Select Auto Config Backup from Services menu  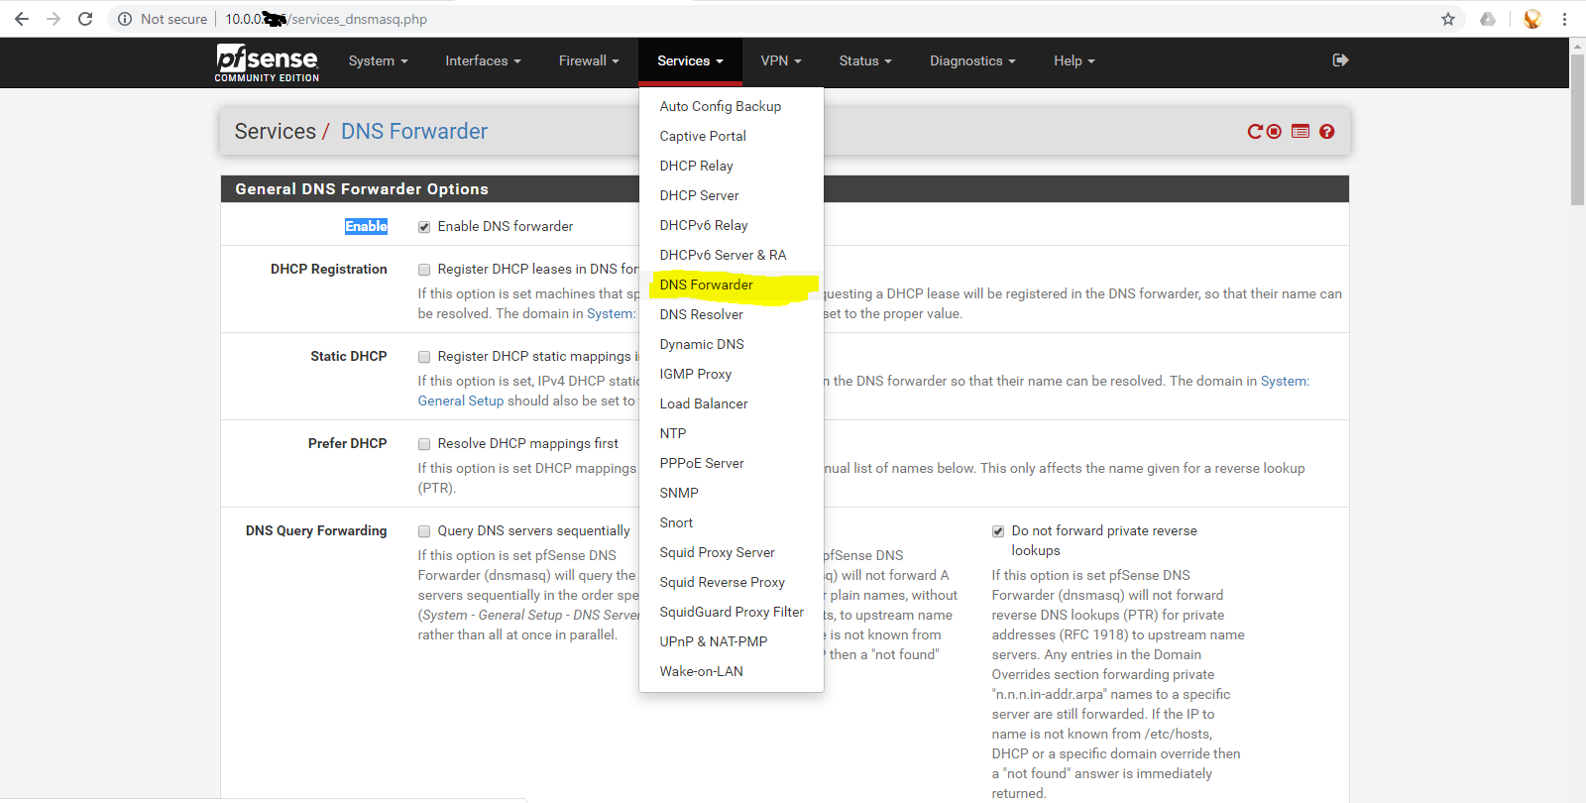coord(732,106)
